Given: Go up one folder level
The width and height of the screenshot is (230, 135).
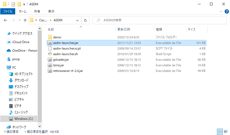Looking at the screenshot, I should pyautogui.click(x=25, y=20).
